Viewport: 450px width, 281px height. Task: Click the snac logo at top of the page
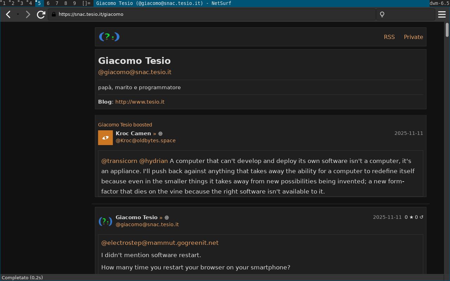109,37
